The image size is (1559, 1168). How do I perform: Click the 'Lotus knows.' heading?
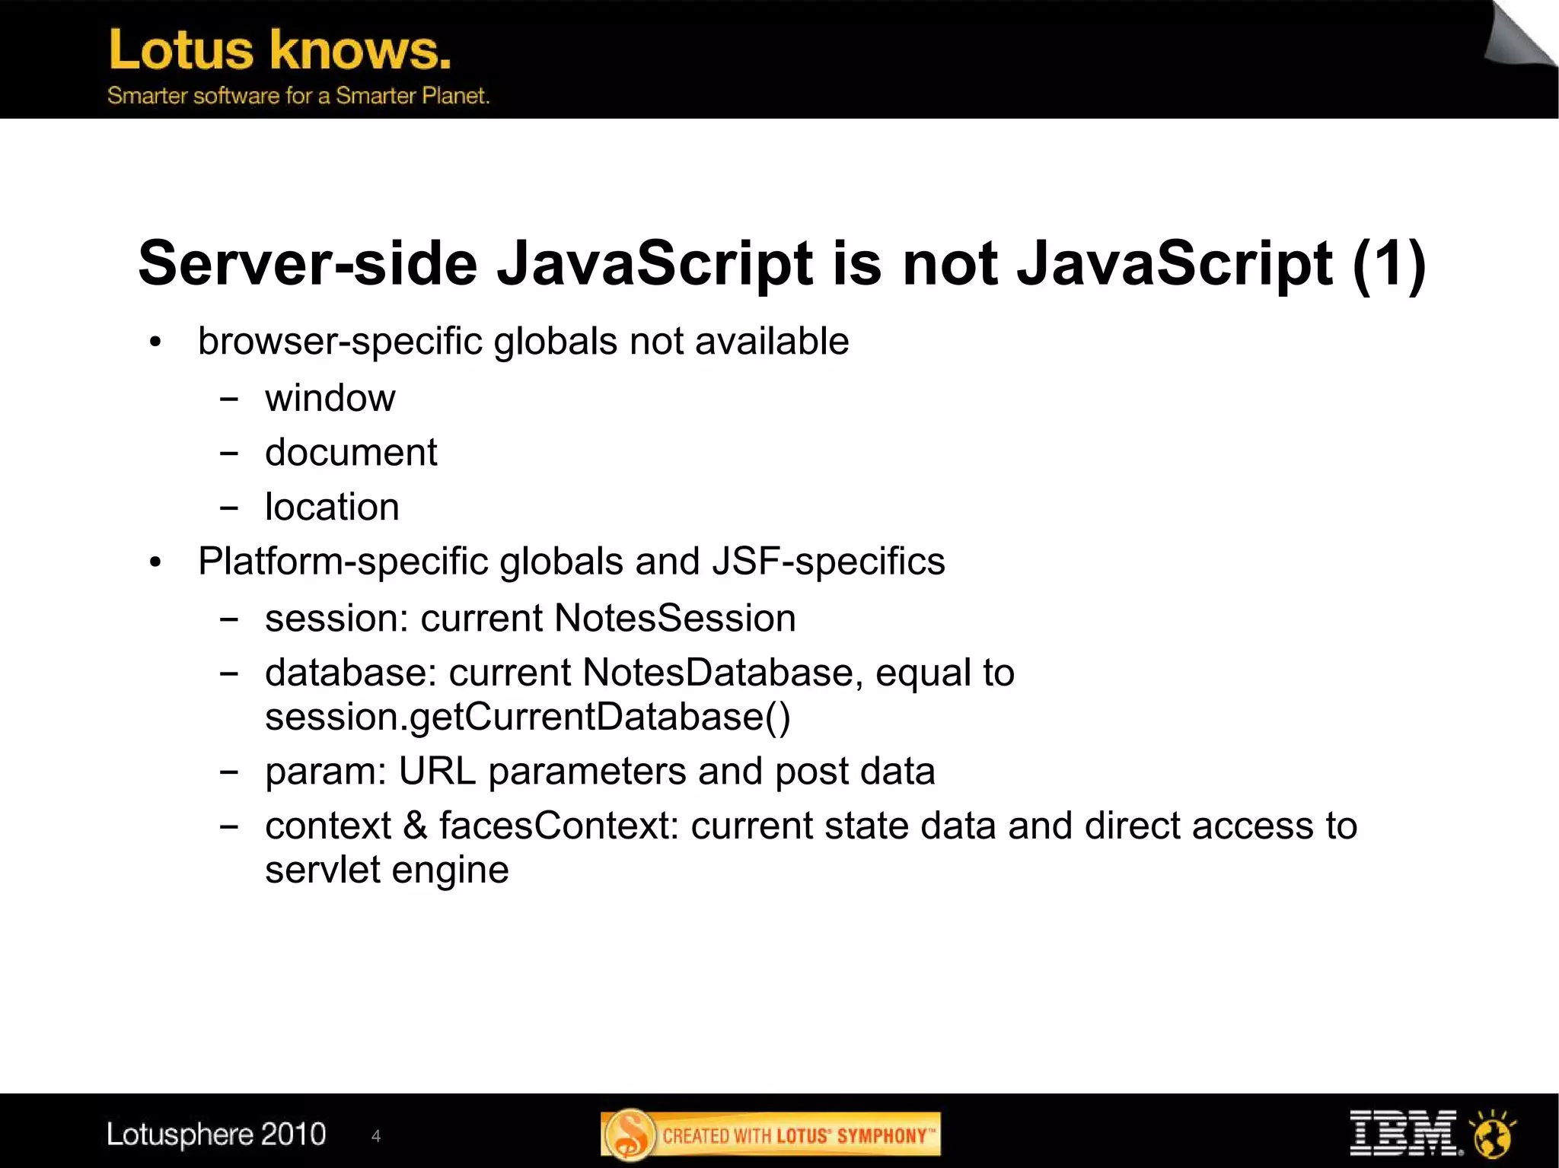[280, 49]
